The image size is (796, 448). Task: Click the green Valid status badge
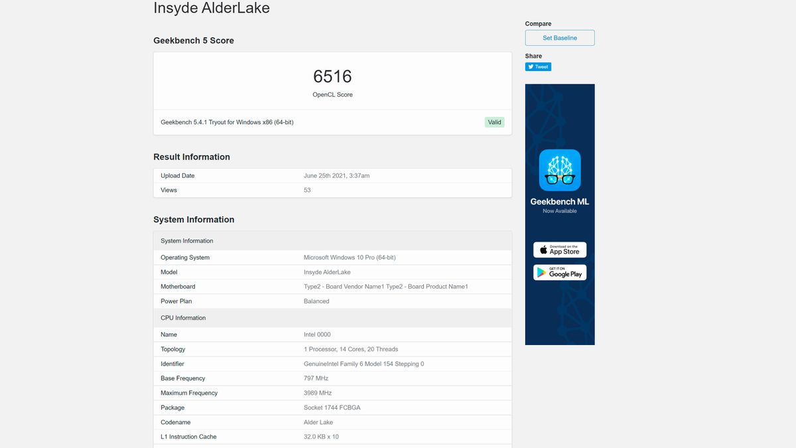pyautogui.click(x=494, y=122)
